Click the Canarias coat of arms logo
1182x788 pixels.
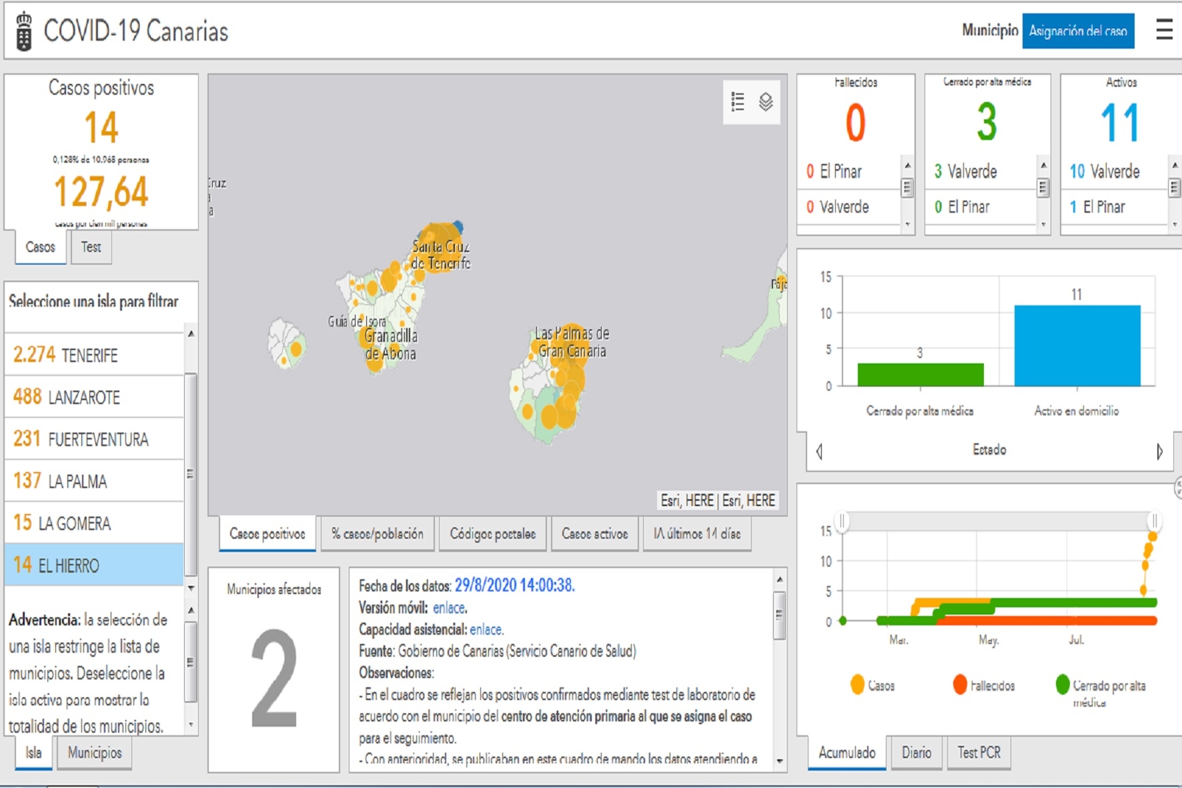click(24, 31)
